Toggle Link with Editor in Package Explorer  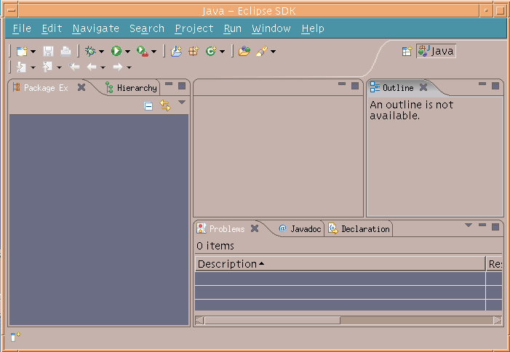click(x=165, y=105)
